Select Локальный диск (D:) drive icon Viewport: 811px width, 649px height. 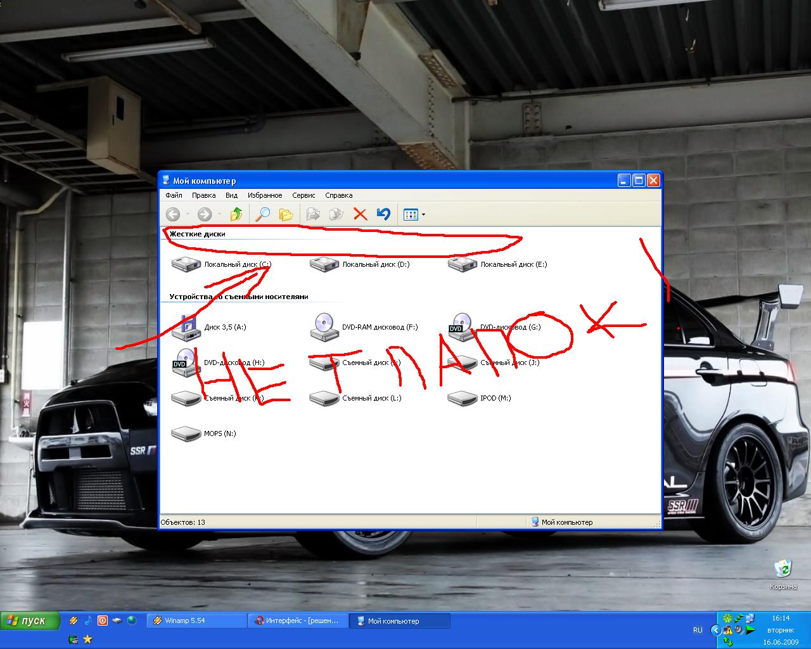tap(324, 264)
